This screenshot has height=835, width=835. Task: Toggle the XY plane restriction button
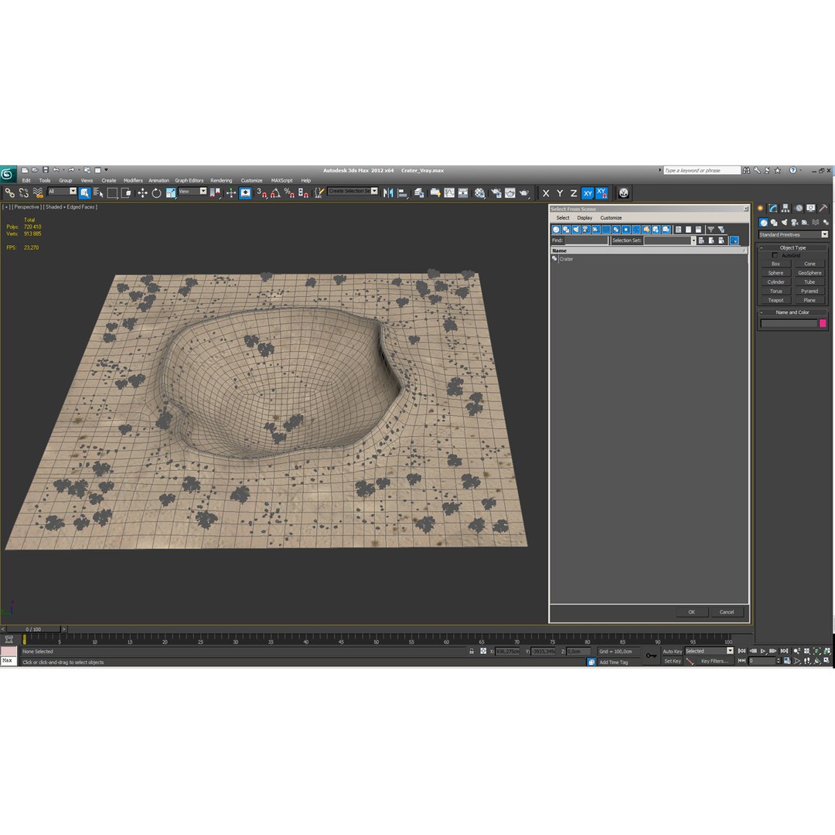click(588, 193)
